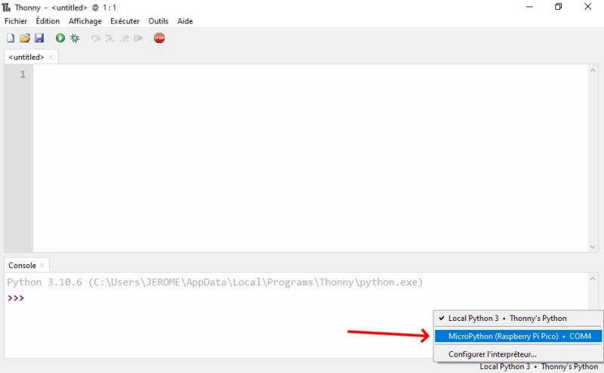Screen dimensions: 604x373
Task: Select the <untitled> editor tab
Action: tap(26, 57)
